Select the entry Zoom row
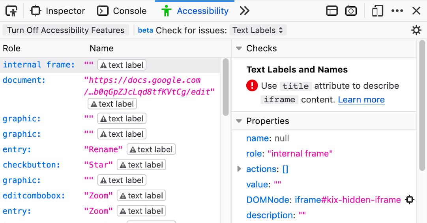427x223 pixels. click(110, 211)
